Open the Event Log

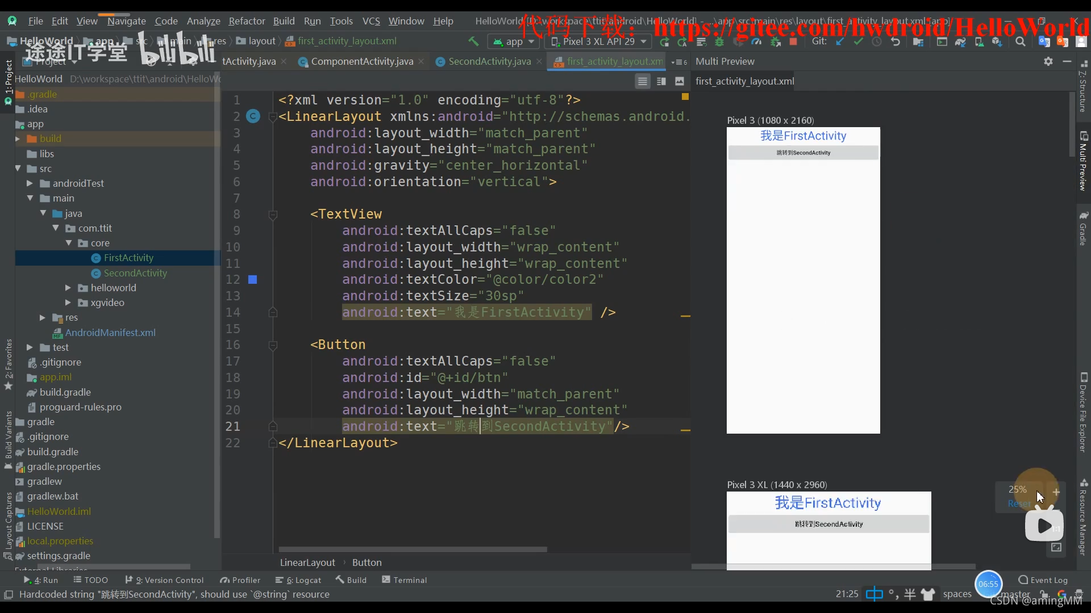1043,580
